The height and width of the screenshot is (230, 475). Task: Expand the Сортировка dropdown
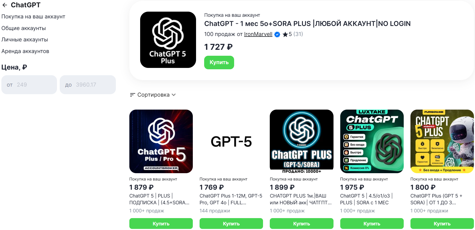tap(153, 95)
